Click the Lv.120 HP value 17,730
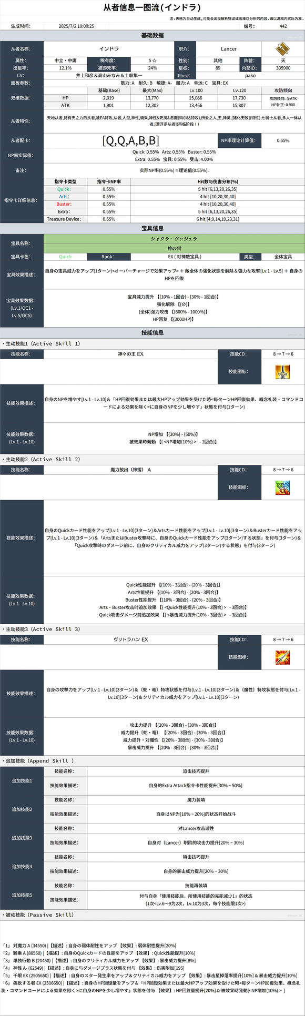The width and height of the screenshot is (305, 1016). coord(239,98)
